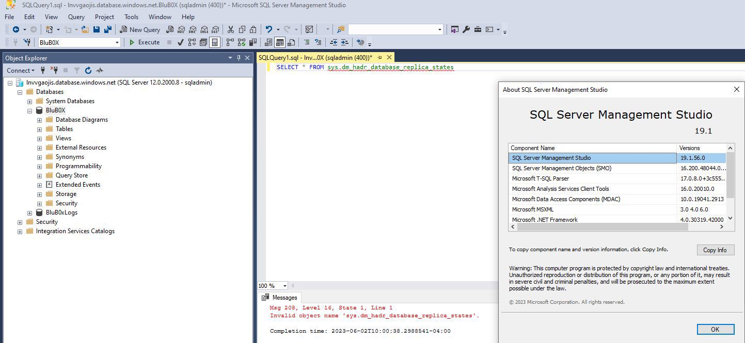Select the Extended Events tree item
This screenshot has height=343, width=745.
tap(77, 185)
